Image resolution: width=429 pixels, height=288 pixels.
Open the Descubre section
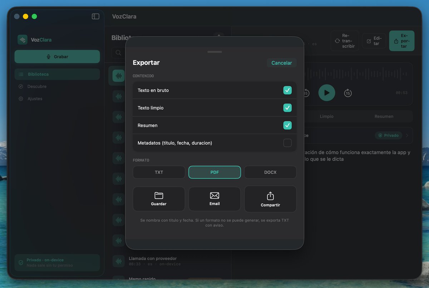57,86
